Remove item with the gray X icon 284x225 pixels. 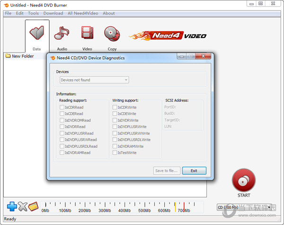(23, 207)
